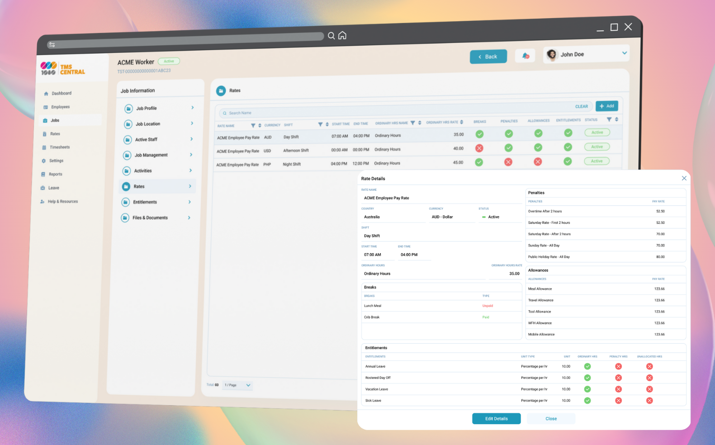This screenshot has height=445, width=715.
Task: Click the home icon in the address bar
Action: (x=342, y=35)
